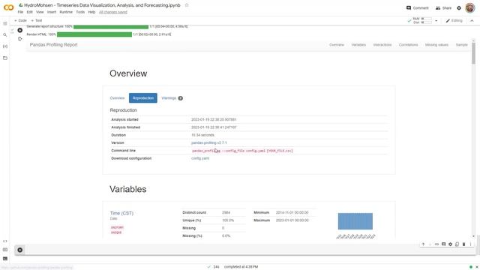Image resolution: width=480 pixels, height=270 pixels.
Task: Select the Reproduction tab
Action: 143,98
